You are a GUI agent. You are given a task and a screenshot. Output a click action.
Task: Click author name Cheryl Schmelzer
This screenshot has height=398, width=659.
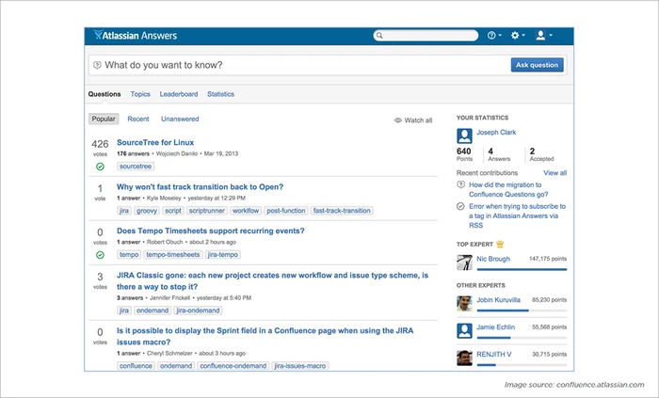click(169, 354)
